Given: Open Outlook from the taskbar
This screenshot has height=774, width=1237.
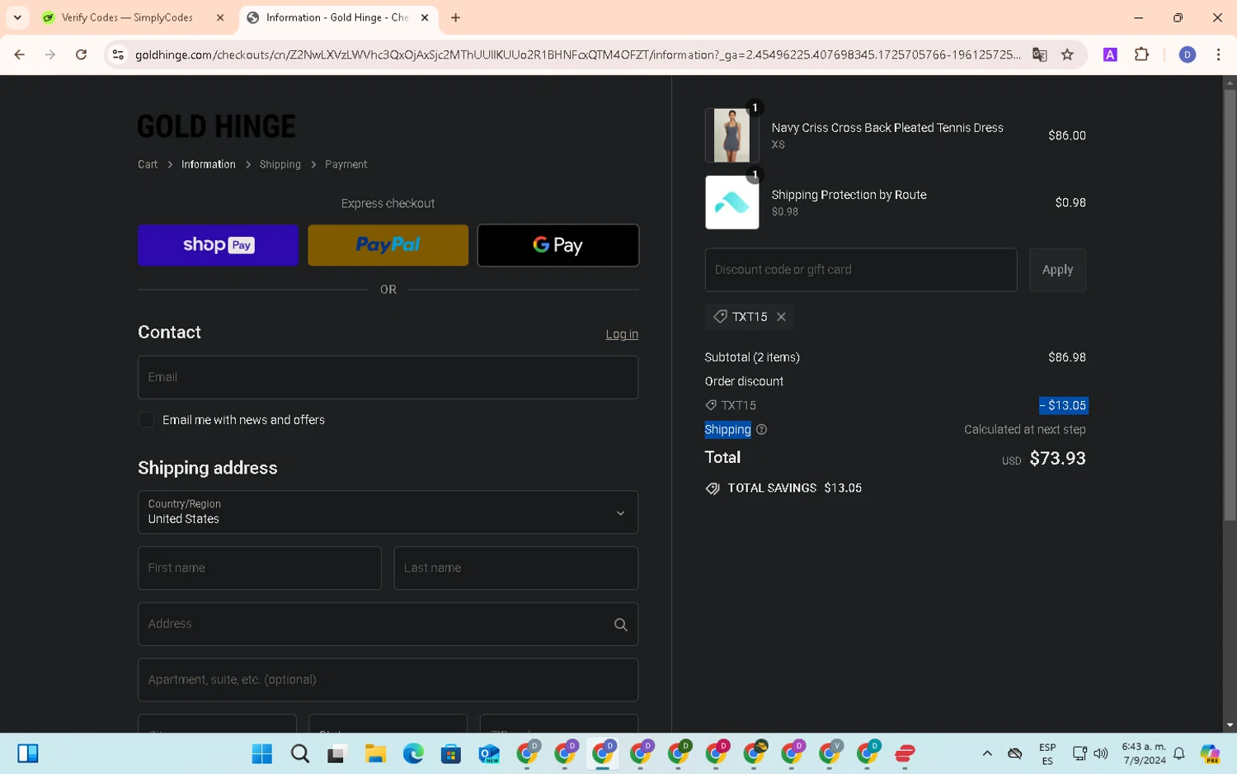Looking at the screenshot, I should point(489,753).
